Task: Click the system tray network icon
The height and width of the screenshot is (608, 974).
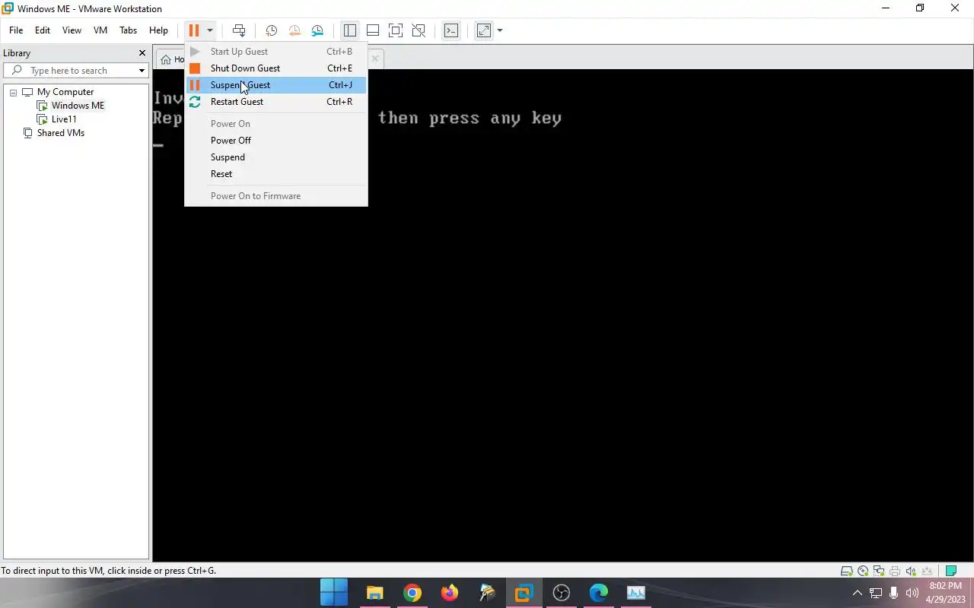Action: coord(876,593)
